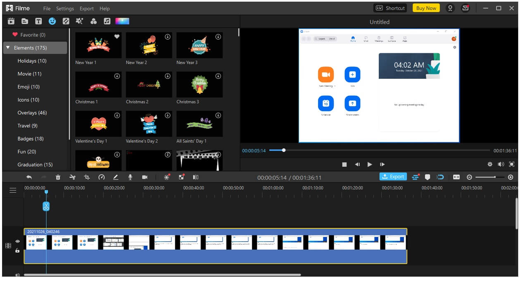Click the preview progress slider handle

pos(284,150)
